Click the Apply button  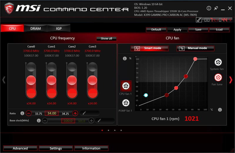tap(177, 30)
